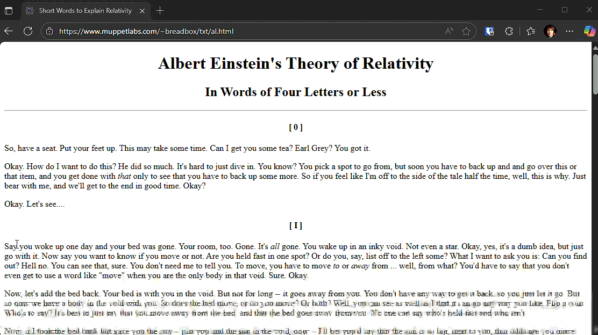Click the text 'Earl Grey? You got it.'
The image size is (598, 335).
click(332, 148)
